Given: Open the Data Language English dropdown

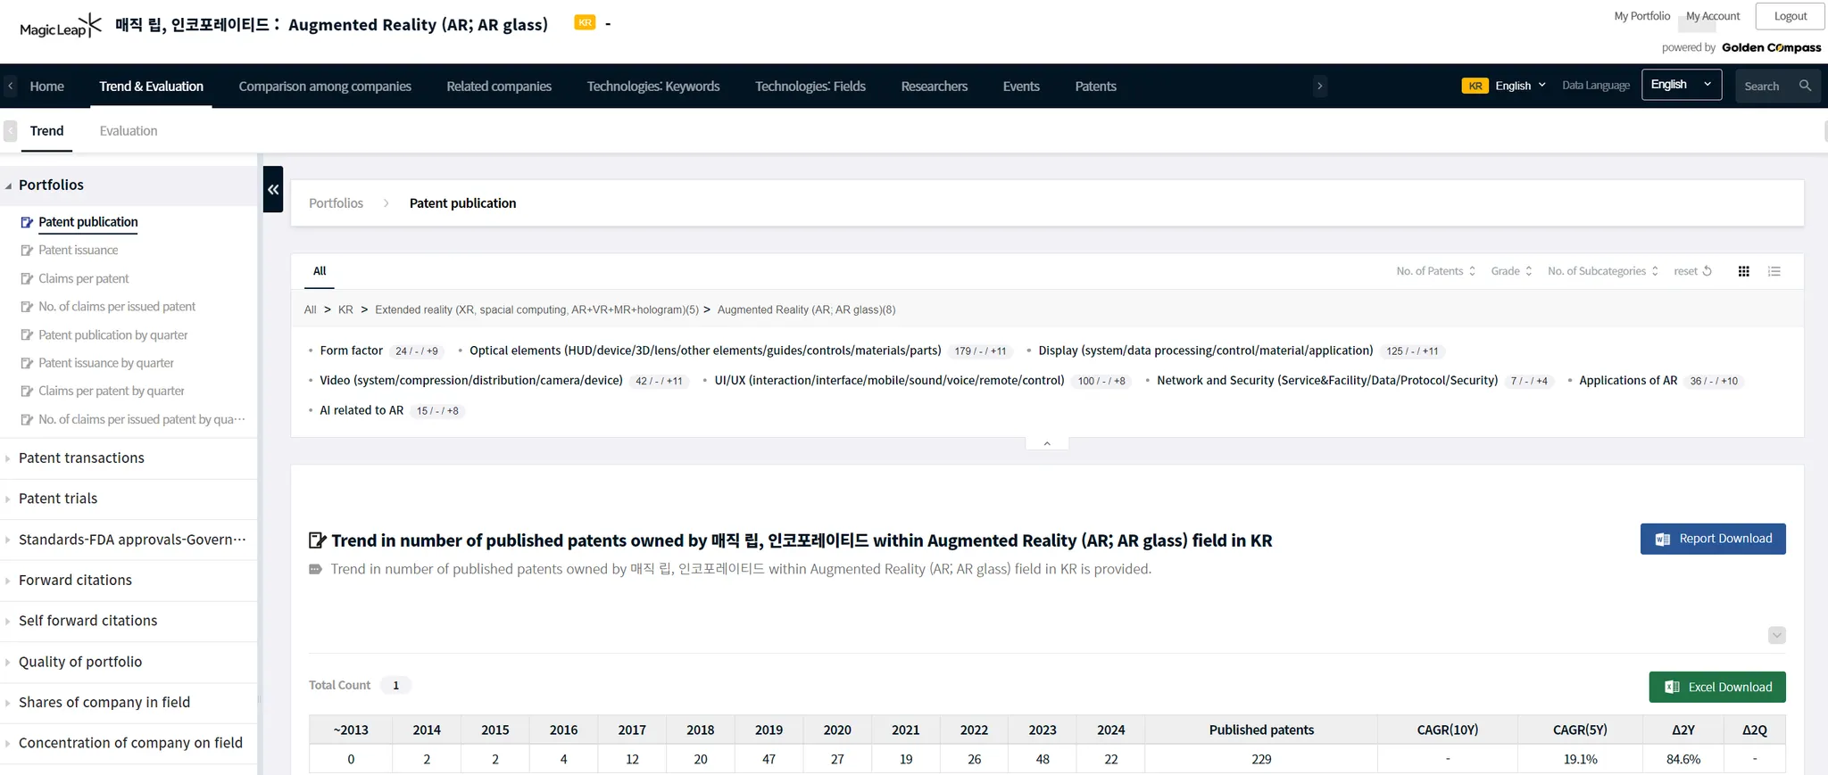Looking at the screenshot, I should pos(1682,85).
